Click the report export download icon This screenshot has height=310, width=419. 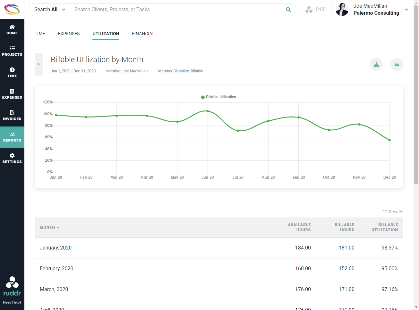(376, 64)
